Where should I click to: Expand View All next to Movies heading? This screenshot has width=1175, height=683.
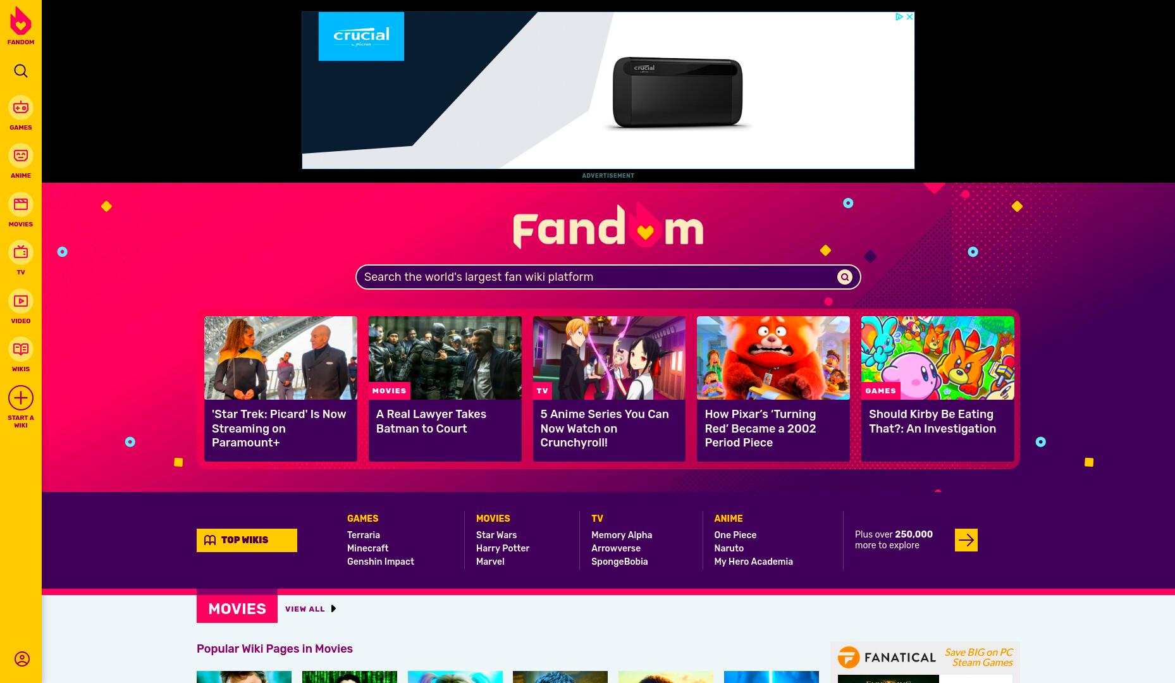tap(311, 609)
